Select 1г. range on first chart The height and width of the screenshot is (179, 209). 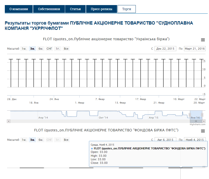(x=58, y=49)
